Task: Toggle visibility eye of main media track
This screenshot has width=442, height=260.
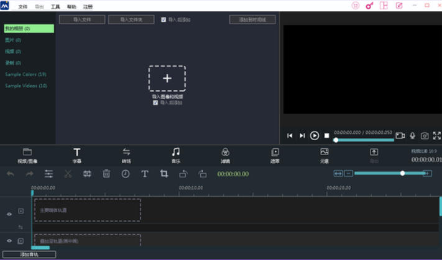Action: click(9, 214)
